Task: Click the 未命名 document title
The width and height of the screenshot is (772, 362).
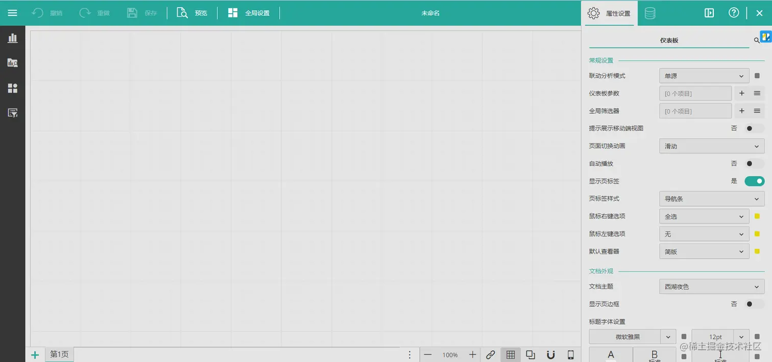Action: (430, 13)
